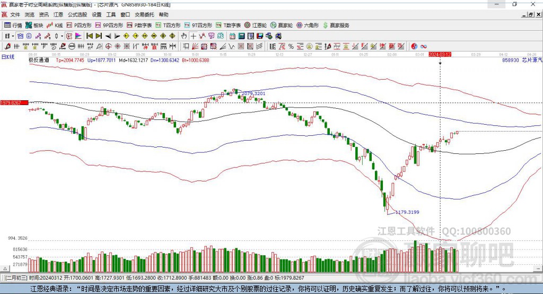Click the n² square tool icon

coord(90,46)
